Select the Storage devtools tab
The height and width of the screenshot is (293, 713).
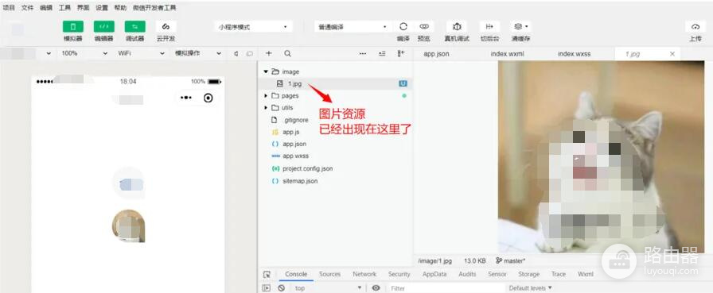[529, 274]
